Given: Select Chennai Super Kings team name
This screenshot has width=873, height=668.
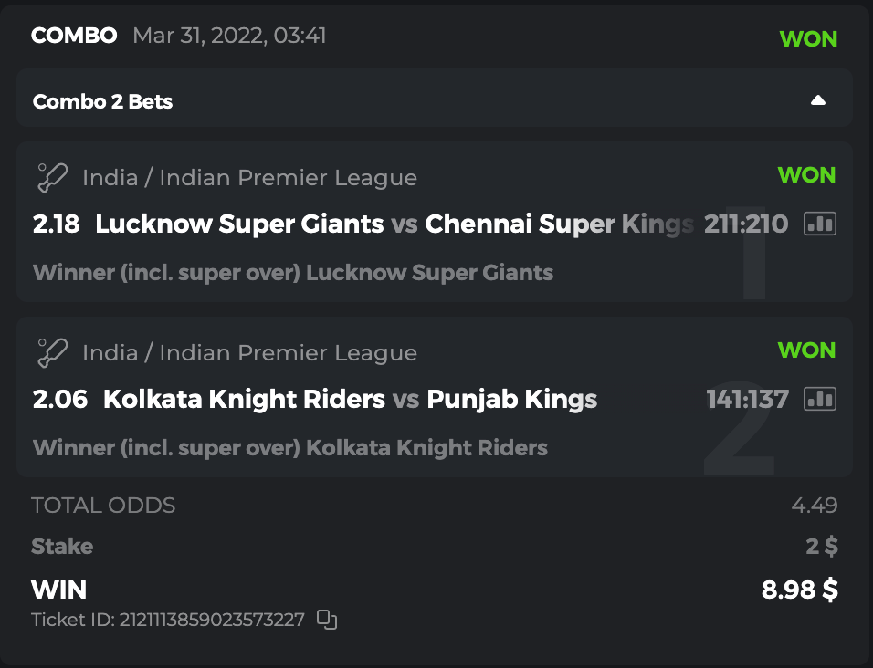Looking at the screenshot, I should (559, 224).
